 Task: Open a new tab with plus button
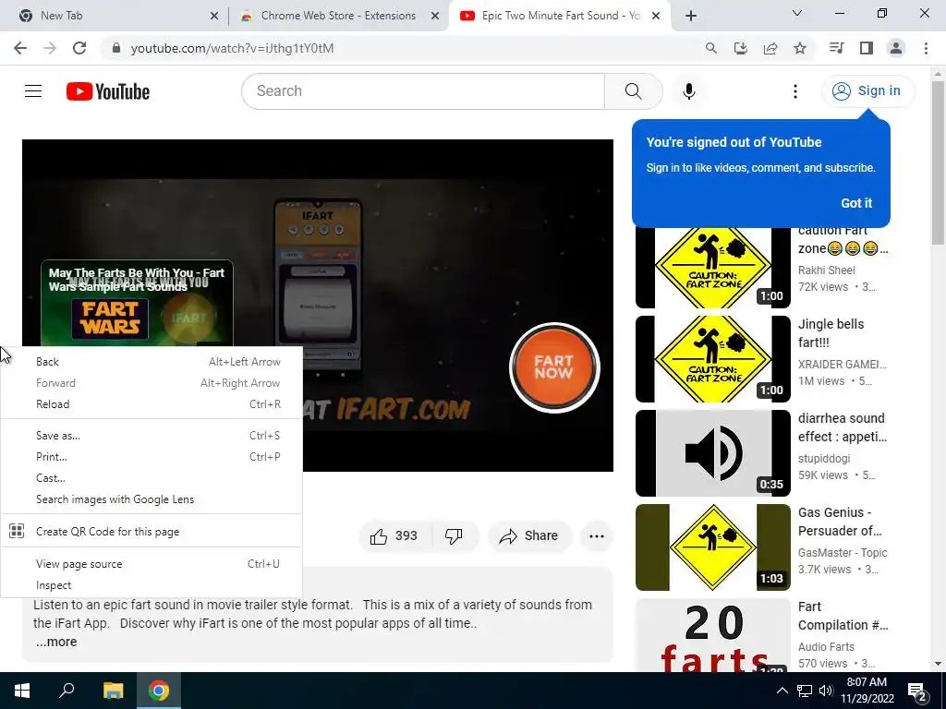pos(691,17)
